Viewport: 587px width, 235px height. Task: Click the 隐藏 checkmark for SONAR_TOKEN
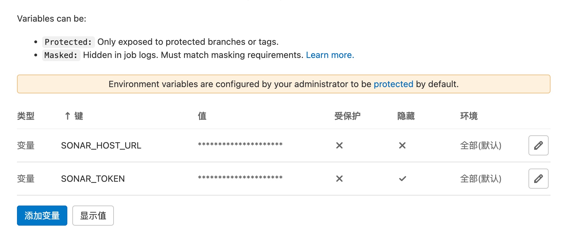[x=402, y=179]
